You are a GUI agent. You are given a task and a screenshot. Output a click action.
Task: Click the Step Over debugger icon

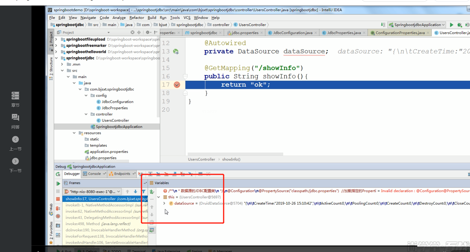click(x=150, y=174)
